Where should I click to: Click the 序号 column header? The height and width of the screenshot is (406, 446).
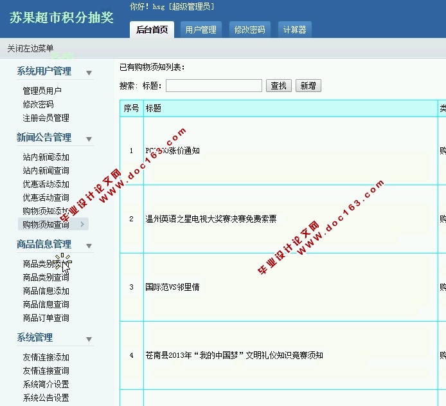pyautogui.click(x=131, y=108)
